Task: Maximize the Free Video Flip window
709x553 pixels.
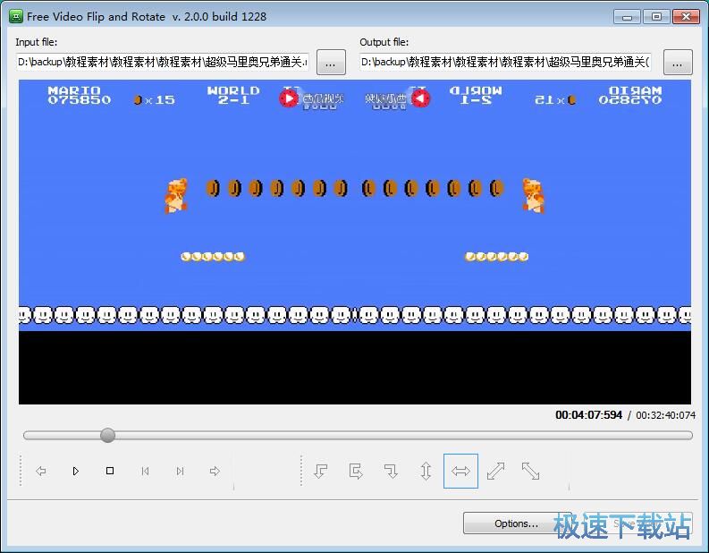Action: [656, 17]
